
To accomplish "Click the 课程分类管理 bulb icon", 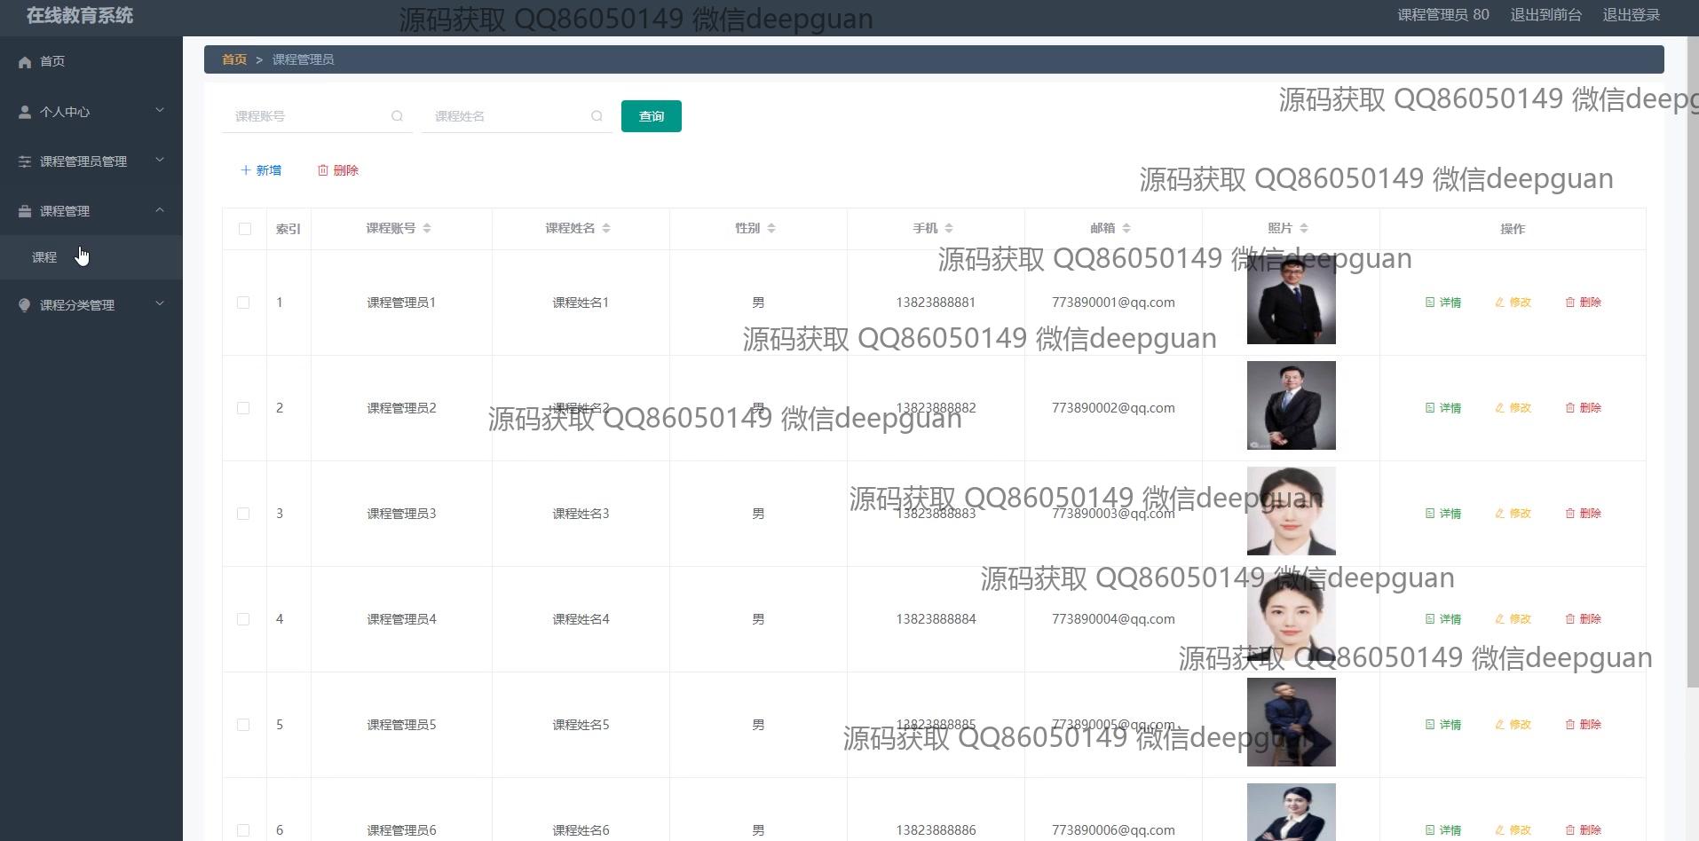I will [x=25, y=305].
